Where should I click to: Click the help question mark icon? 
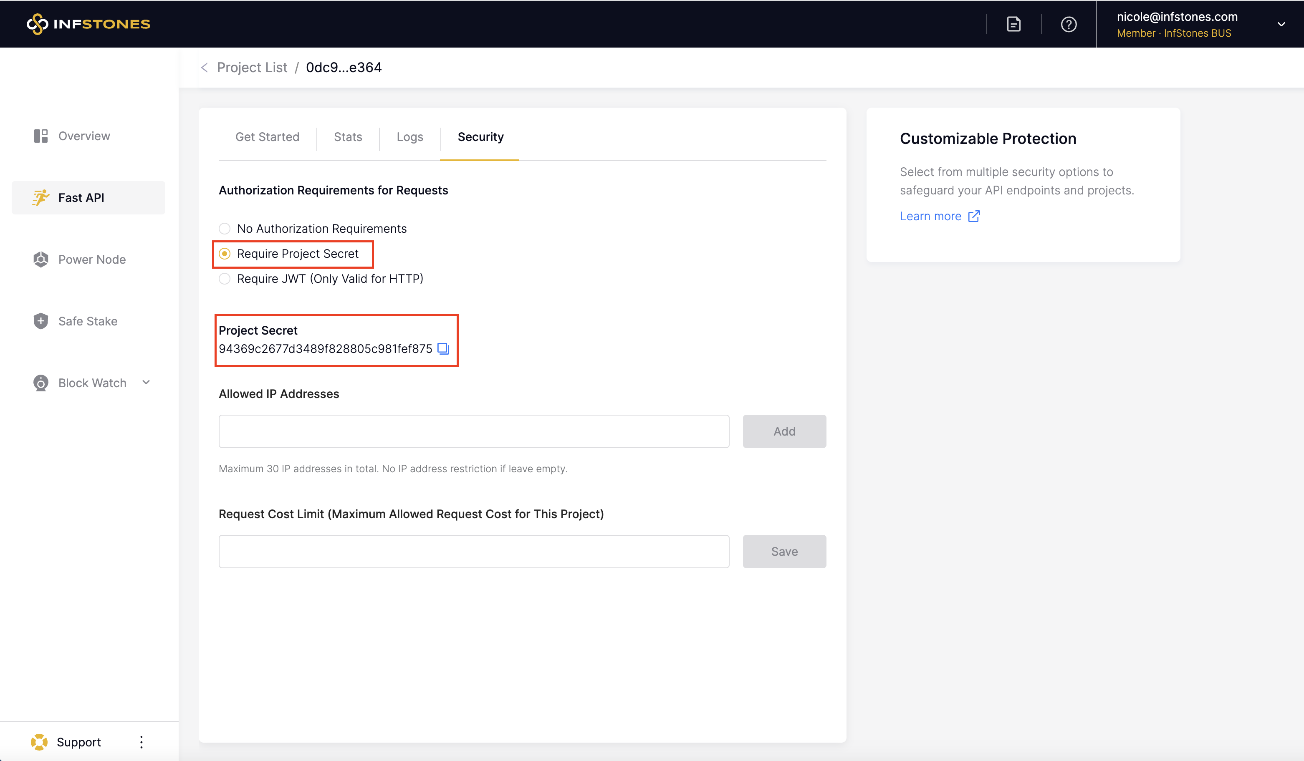pyautogui.click(x=1069, y=24)
